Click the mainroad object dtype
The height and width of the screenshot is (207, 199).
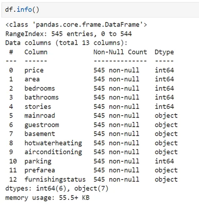(x=166, y=116)
